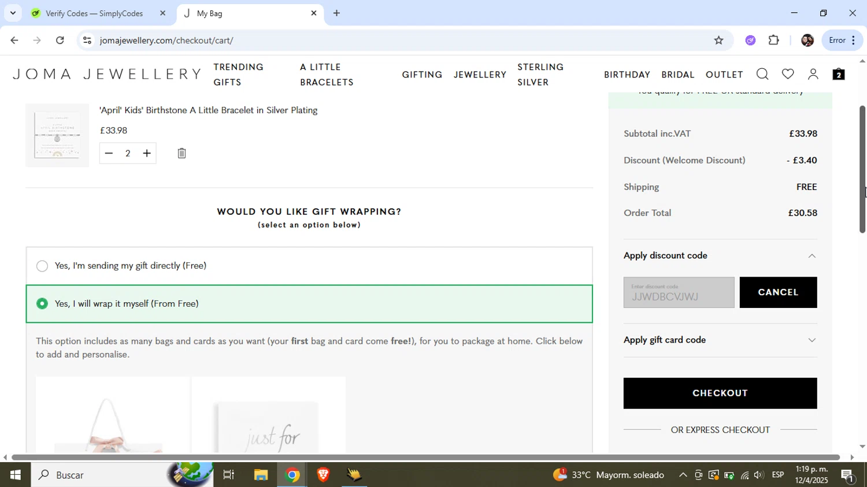Image resolution: width=867 pixels, height=487 pixels.
Task: Open Windows notification center
Action: [848, 475]
